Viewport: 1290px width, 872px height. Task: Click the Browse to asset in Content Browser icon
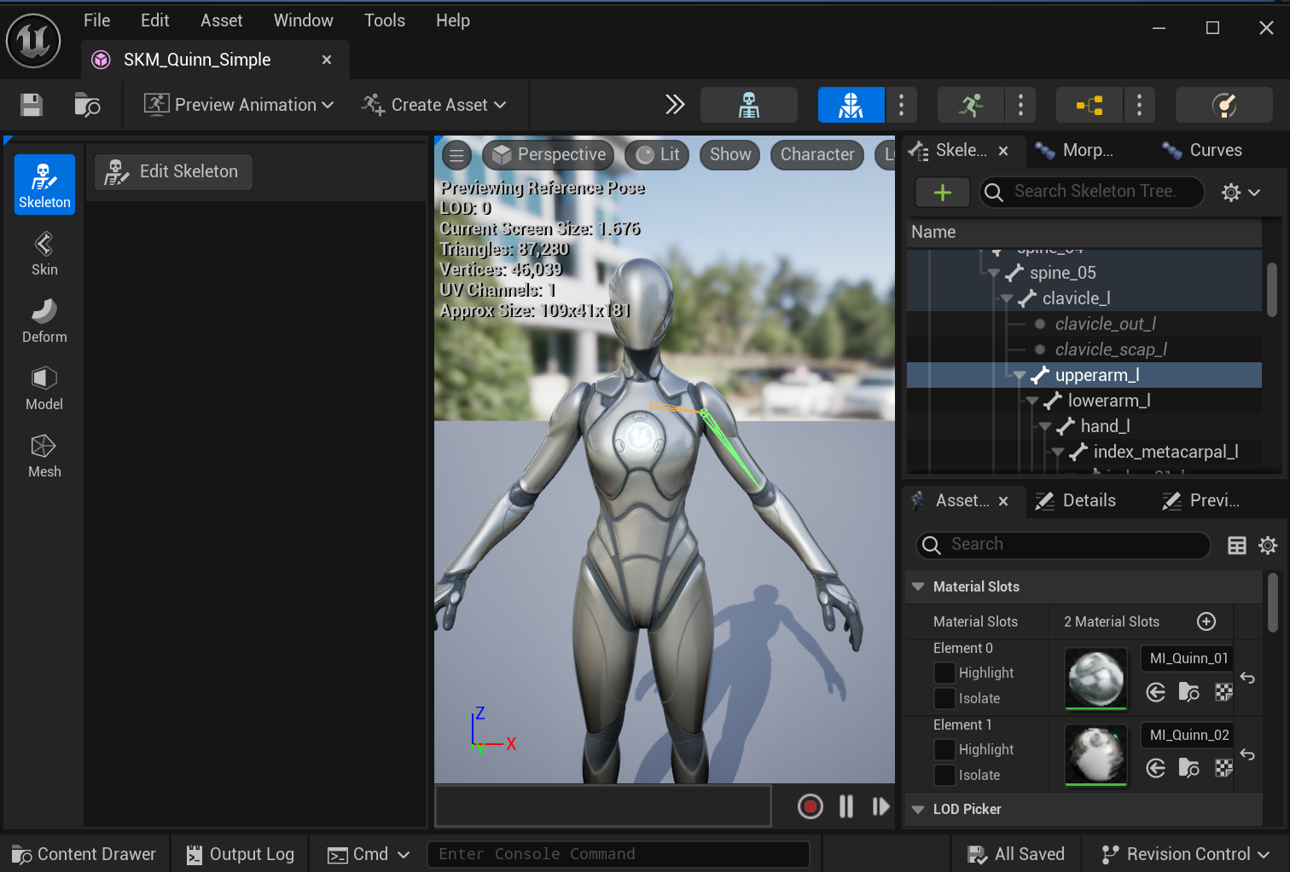click(87, 105)
